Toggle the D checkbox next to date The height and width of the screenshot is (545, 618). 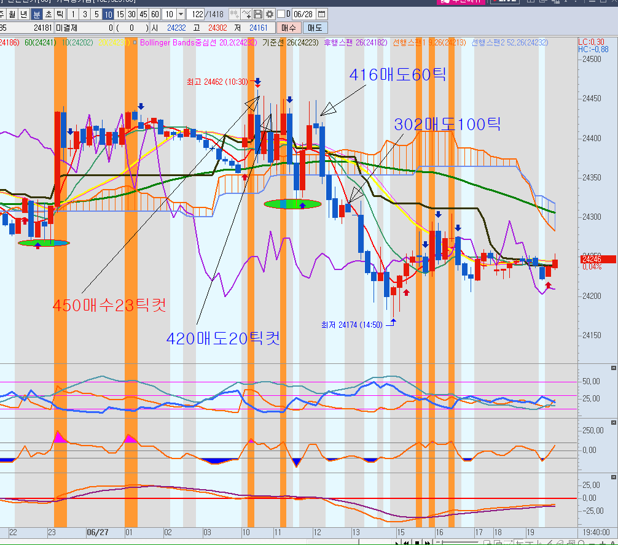(x=281, y=14)
